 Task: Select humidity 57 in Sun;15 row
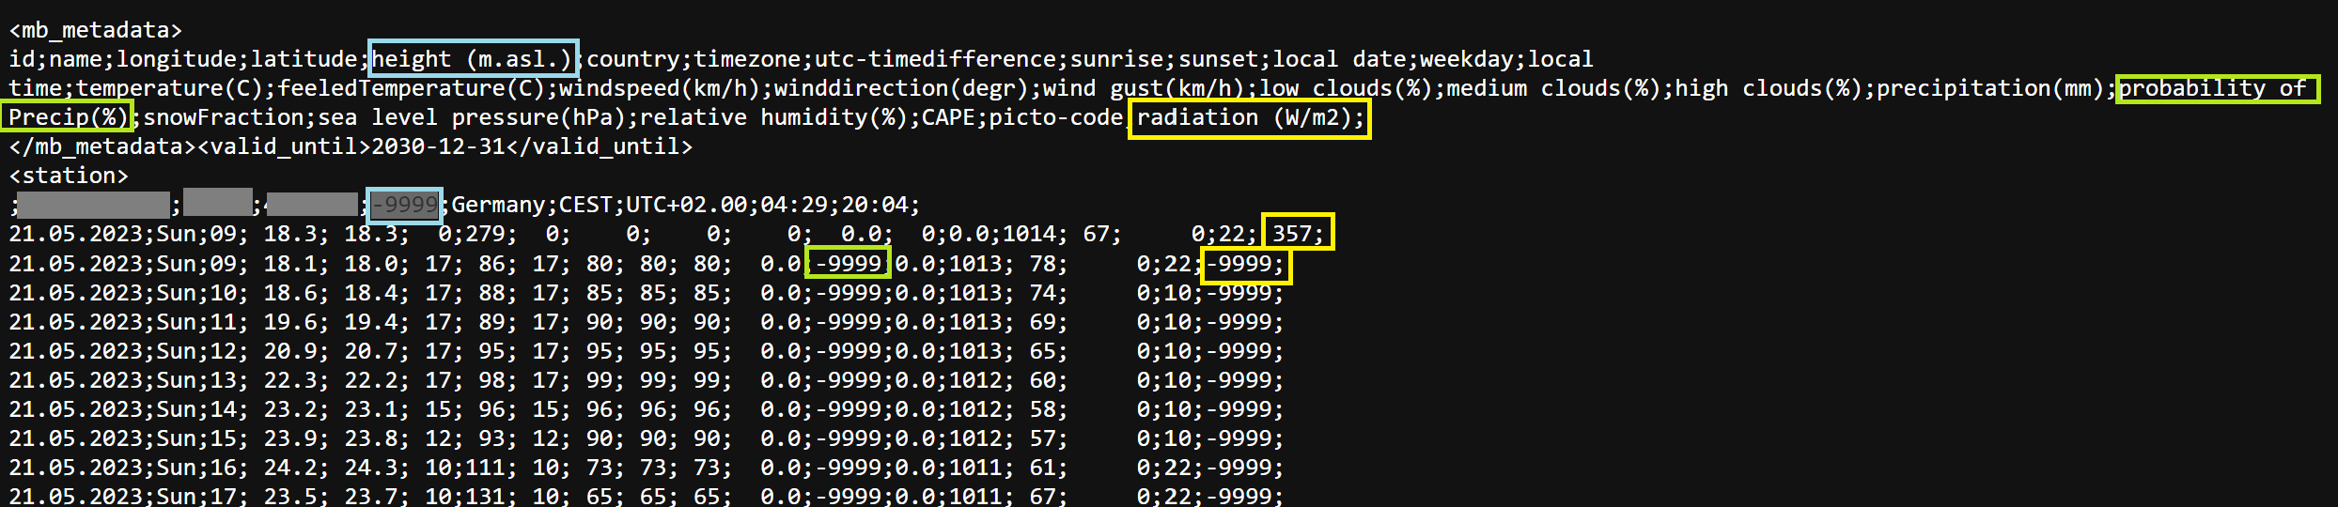pos(1042,438)
